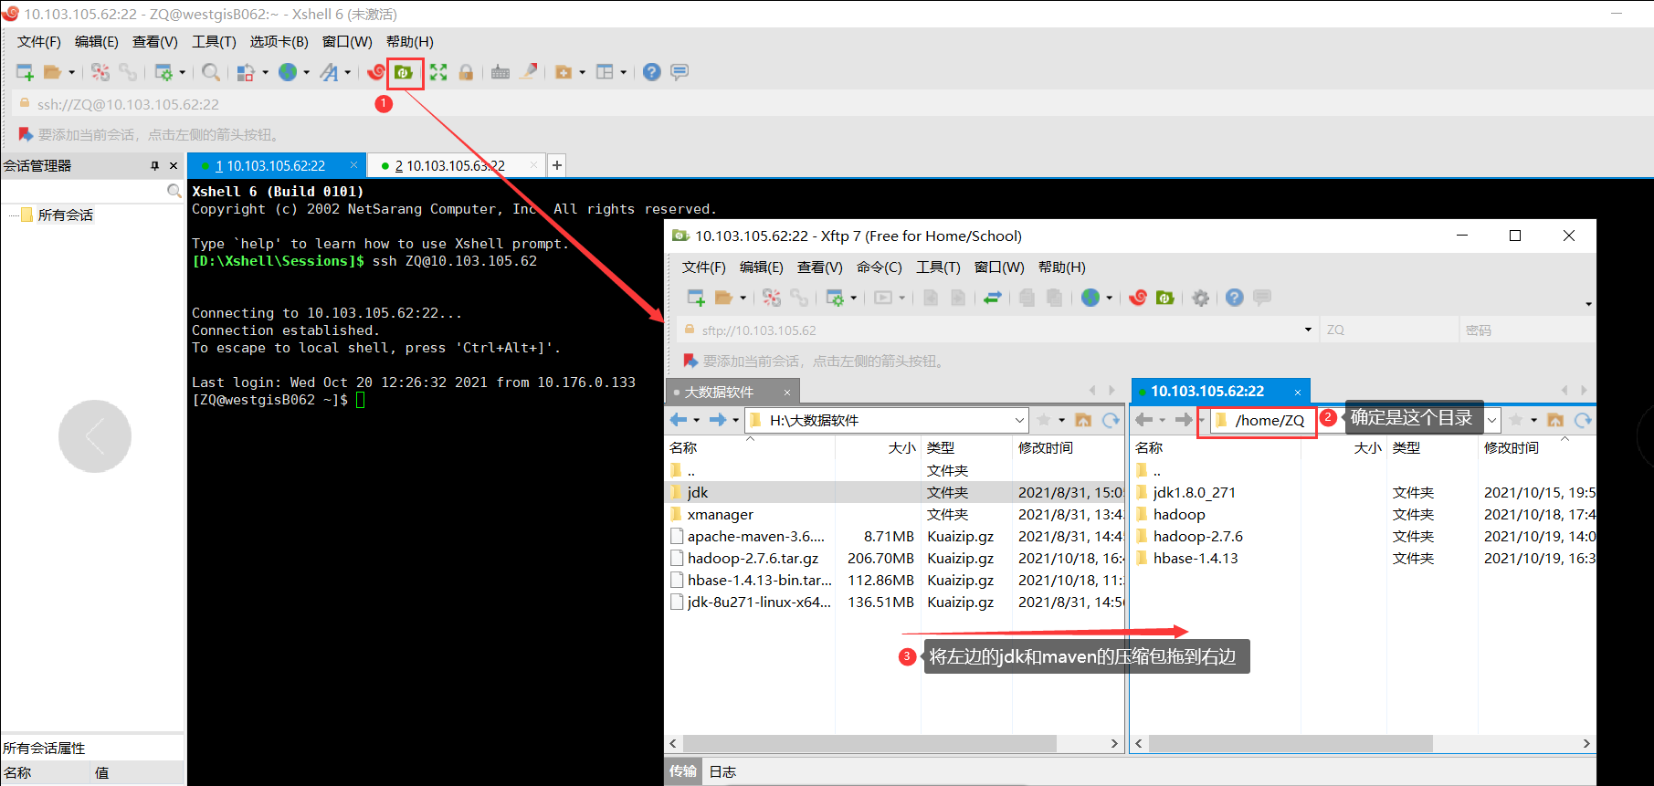Expand the Xftp sftp address dropdown
Screen dimensions: 1654x786
click(1308, 330)
